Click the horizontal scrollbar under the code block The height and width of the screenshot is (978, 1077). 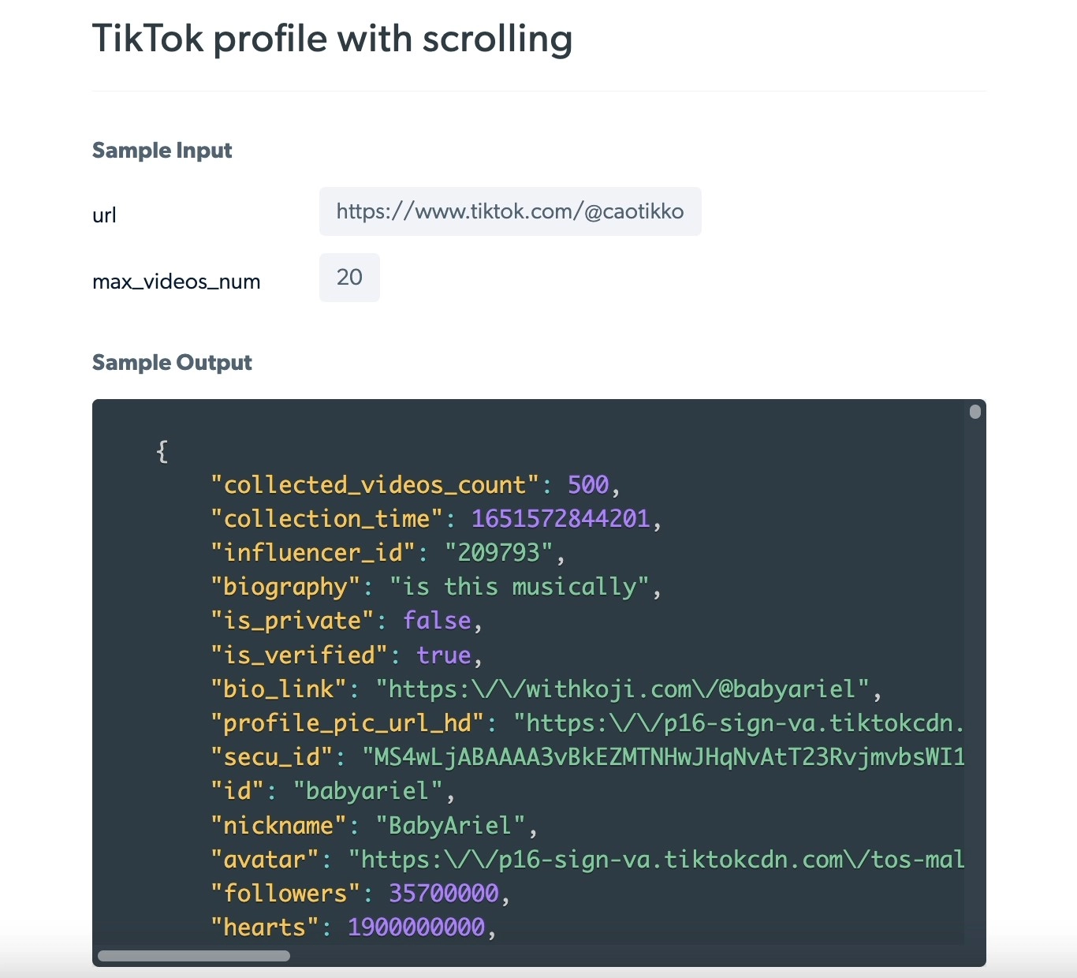point(192,956)
